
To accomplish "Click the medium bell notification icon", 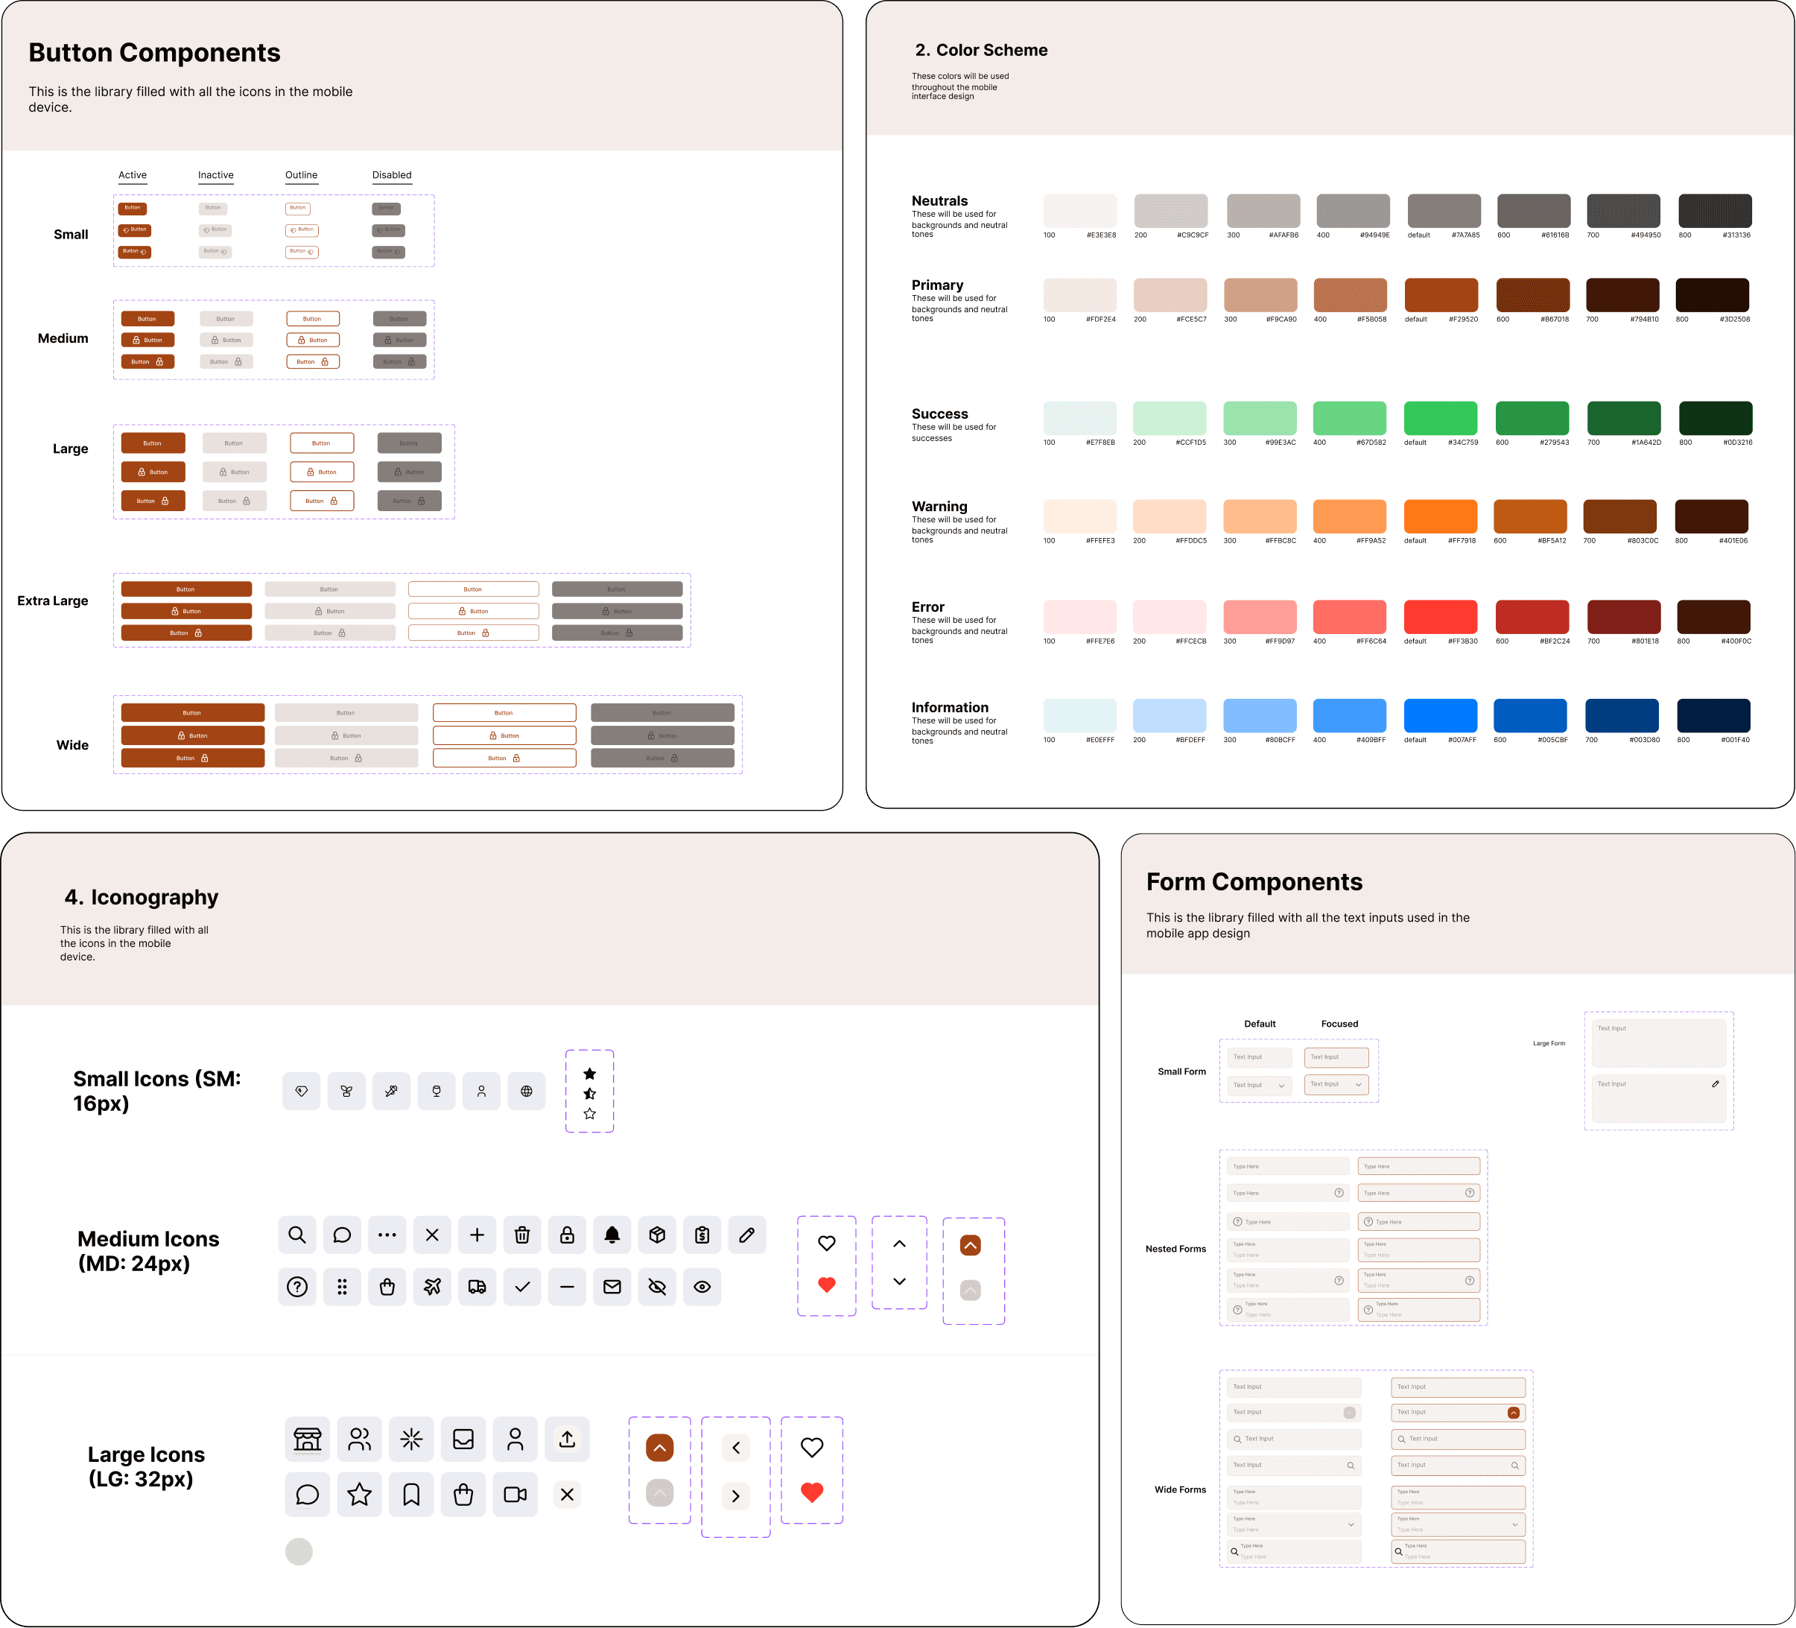I will 612,1235.
